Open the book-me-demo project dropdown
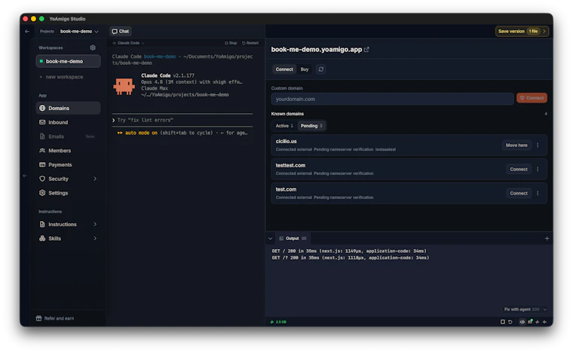 point(79,32)
